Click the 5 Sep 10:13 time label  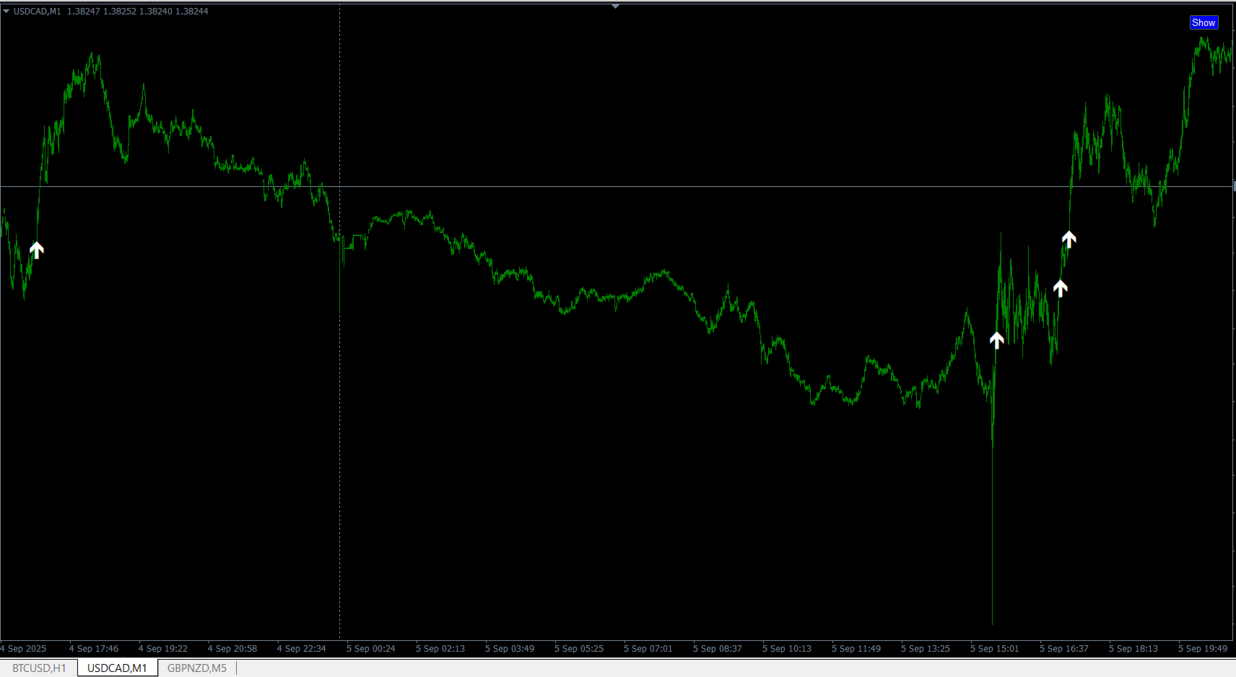click(787, 649)
